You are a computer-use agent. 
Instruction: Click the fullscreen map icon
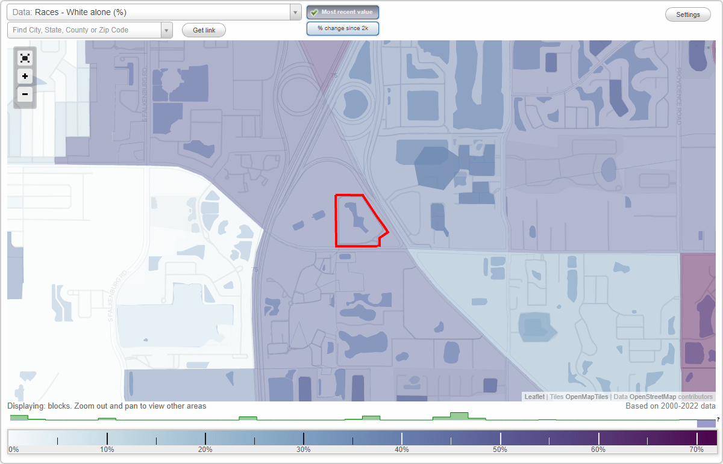[25, 58]
